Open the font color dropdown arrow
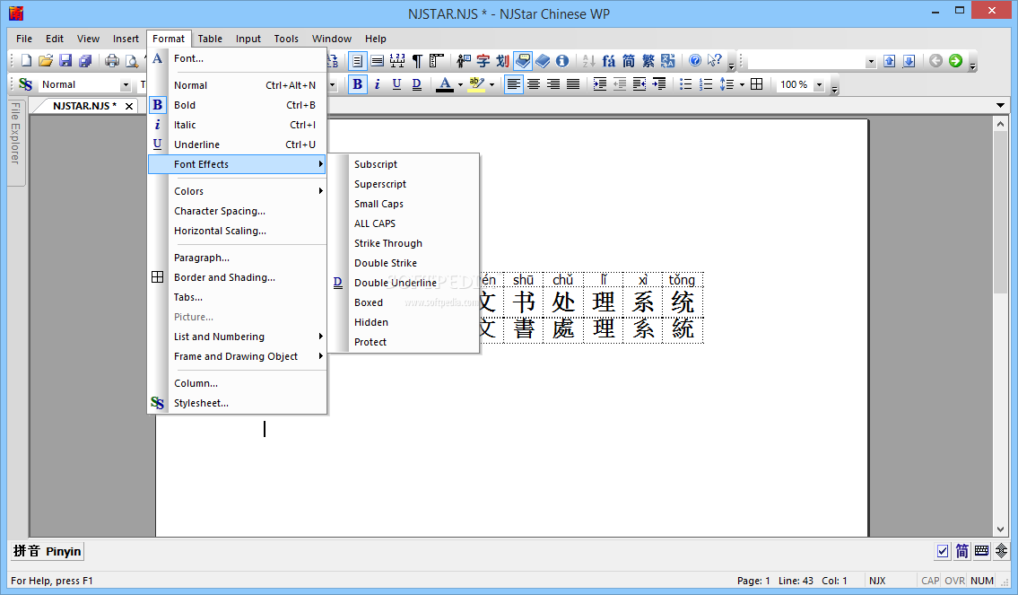The height and width of the screenshot is (595, 1018). pos(460,85)
